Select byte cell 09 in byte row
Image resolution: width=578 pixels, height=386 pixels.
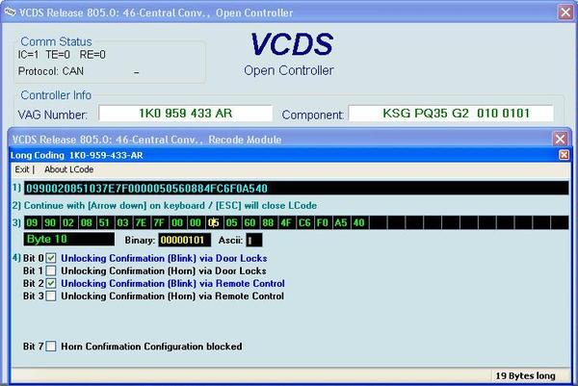(32, 222)
